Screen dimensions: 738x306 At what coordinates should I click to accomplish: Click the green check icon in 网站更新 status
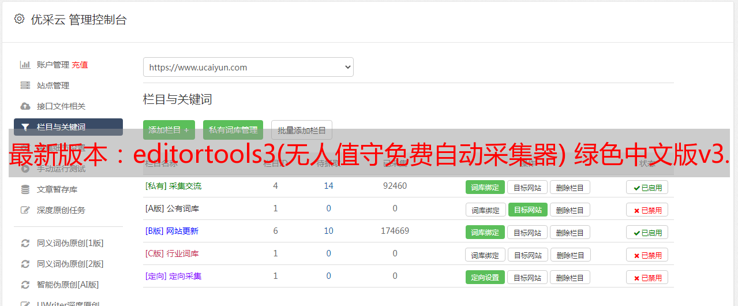click(636, 233)
